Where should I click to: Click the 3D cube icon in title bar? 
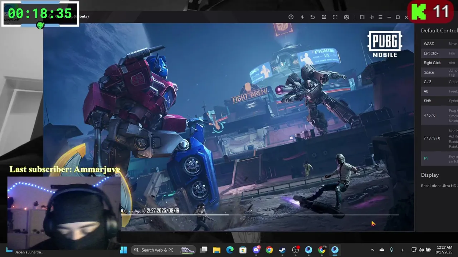346,17
